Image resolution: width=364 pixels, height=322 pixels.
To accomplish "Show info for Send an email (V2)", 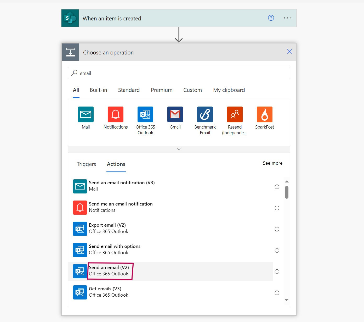I will [277, 271].
